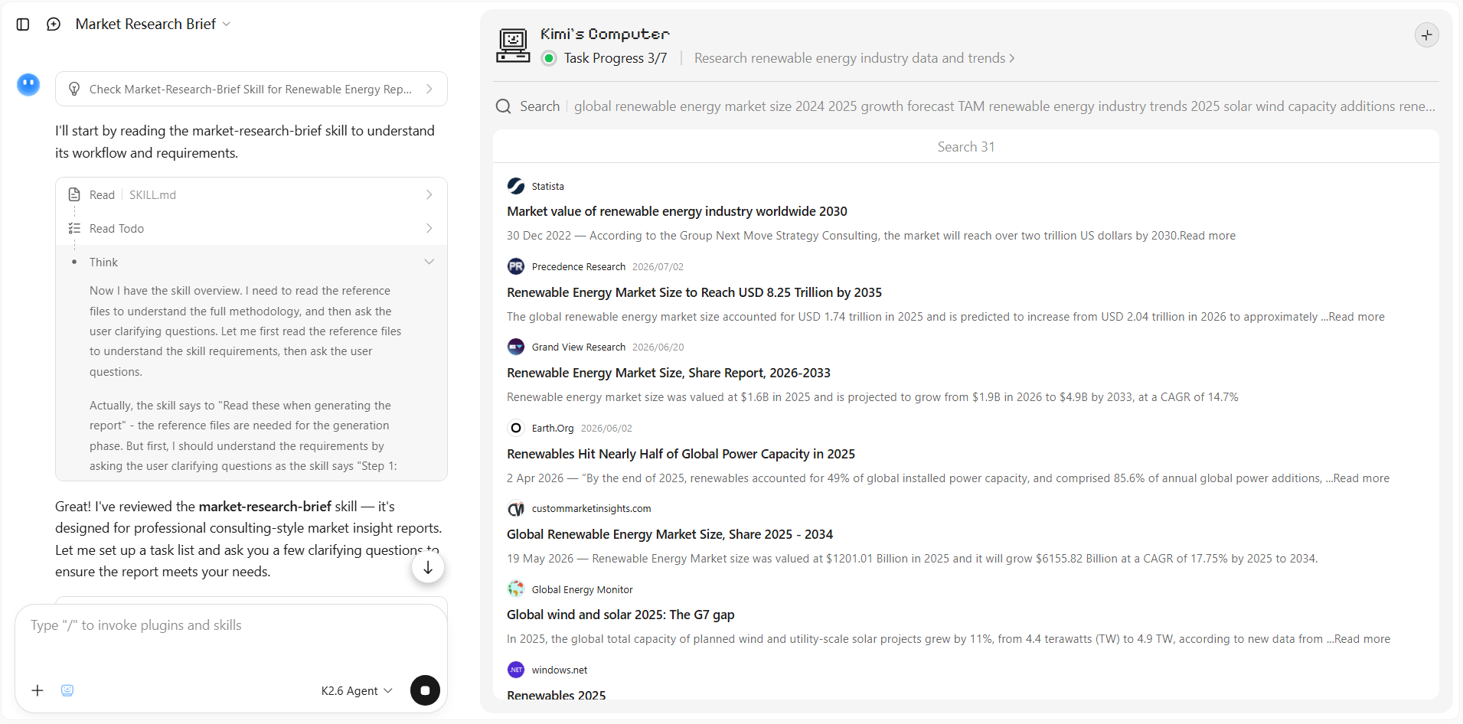Click the Statista source name

547,187
